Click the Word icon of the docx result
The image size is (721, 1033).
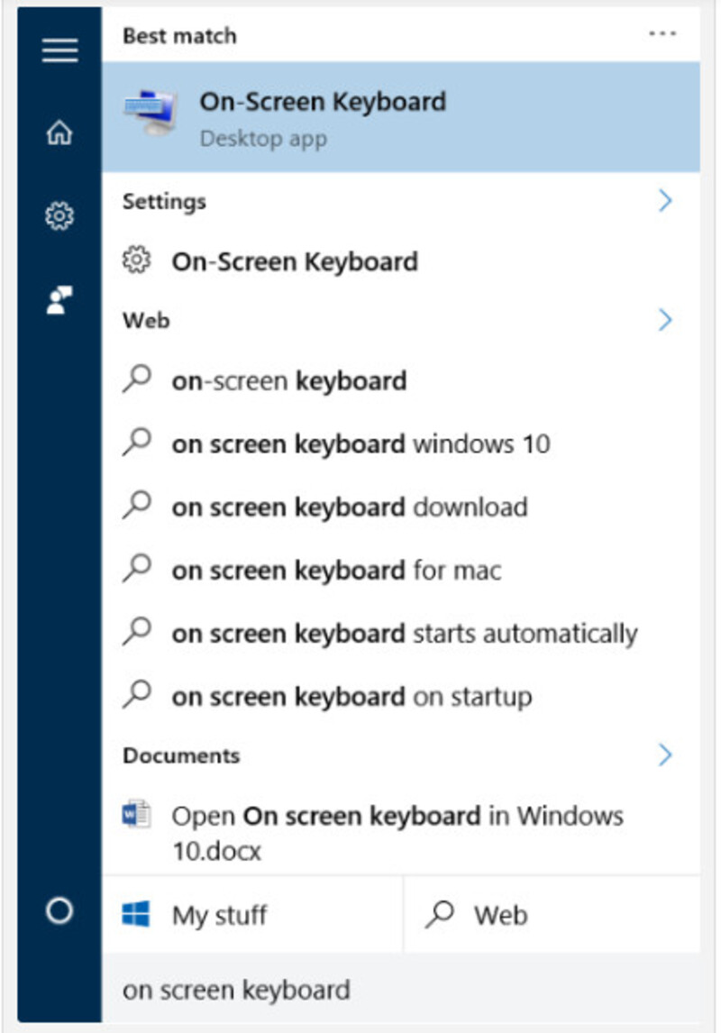pos(136,815)
